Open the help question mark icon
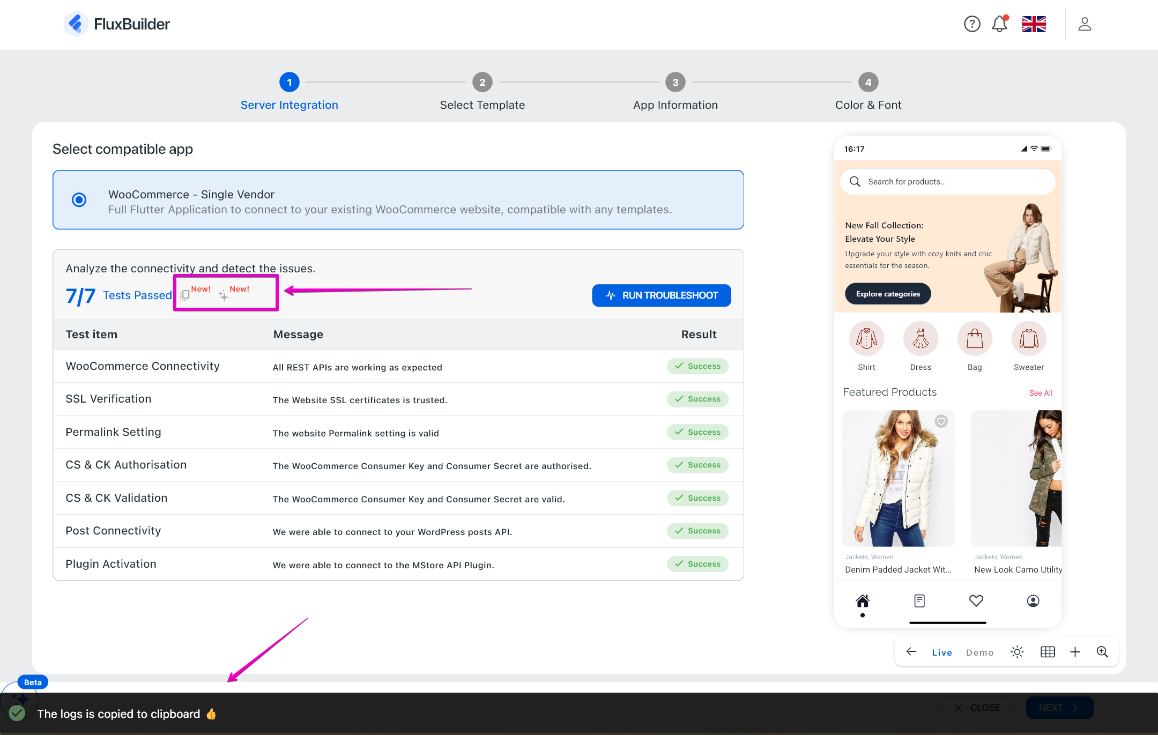 971,24
